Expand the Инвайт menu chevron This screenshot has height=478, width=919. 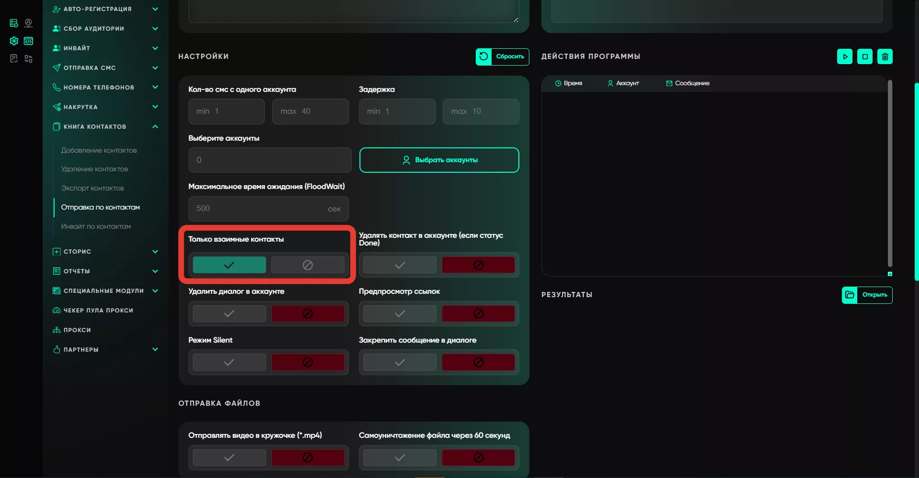click(155, 48)
